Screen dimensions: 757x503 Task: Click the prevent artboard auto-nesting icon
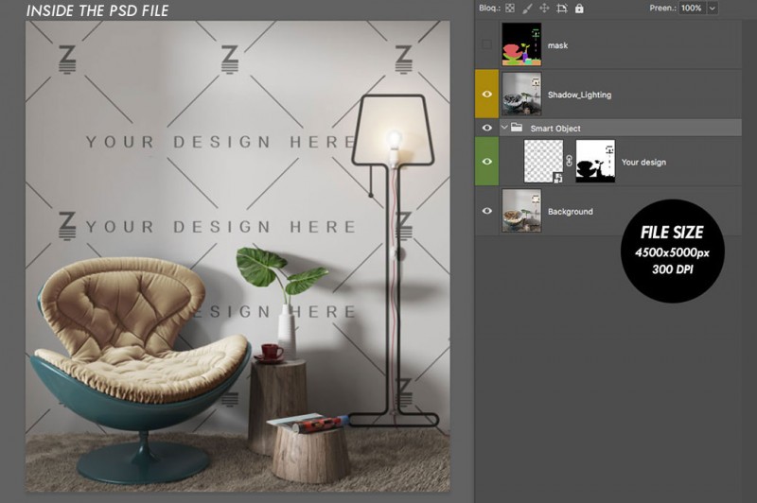coord(561,9)
